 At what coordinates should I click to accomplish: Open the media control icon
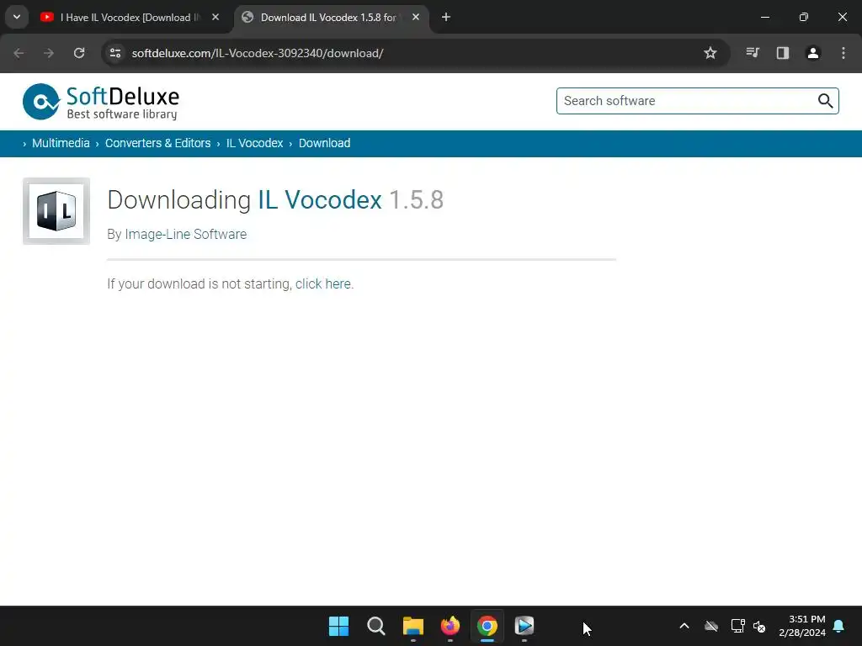[x=753, y=53]
